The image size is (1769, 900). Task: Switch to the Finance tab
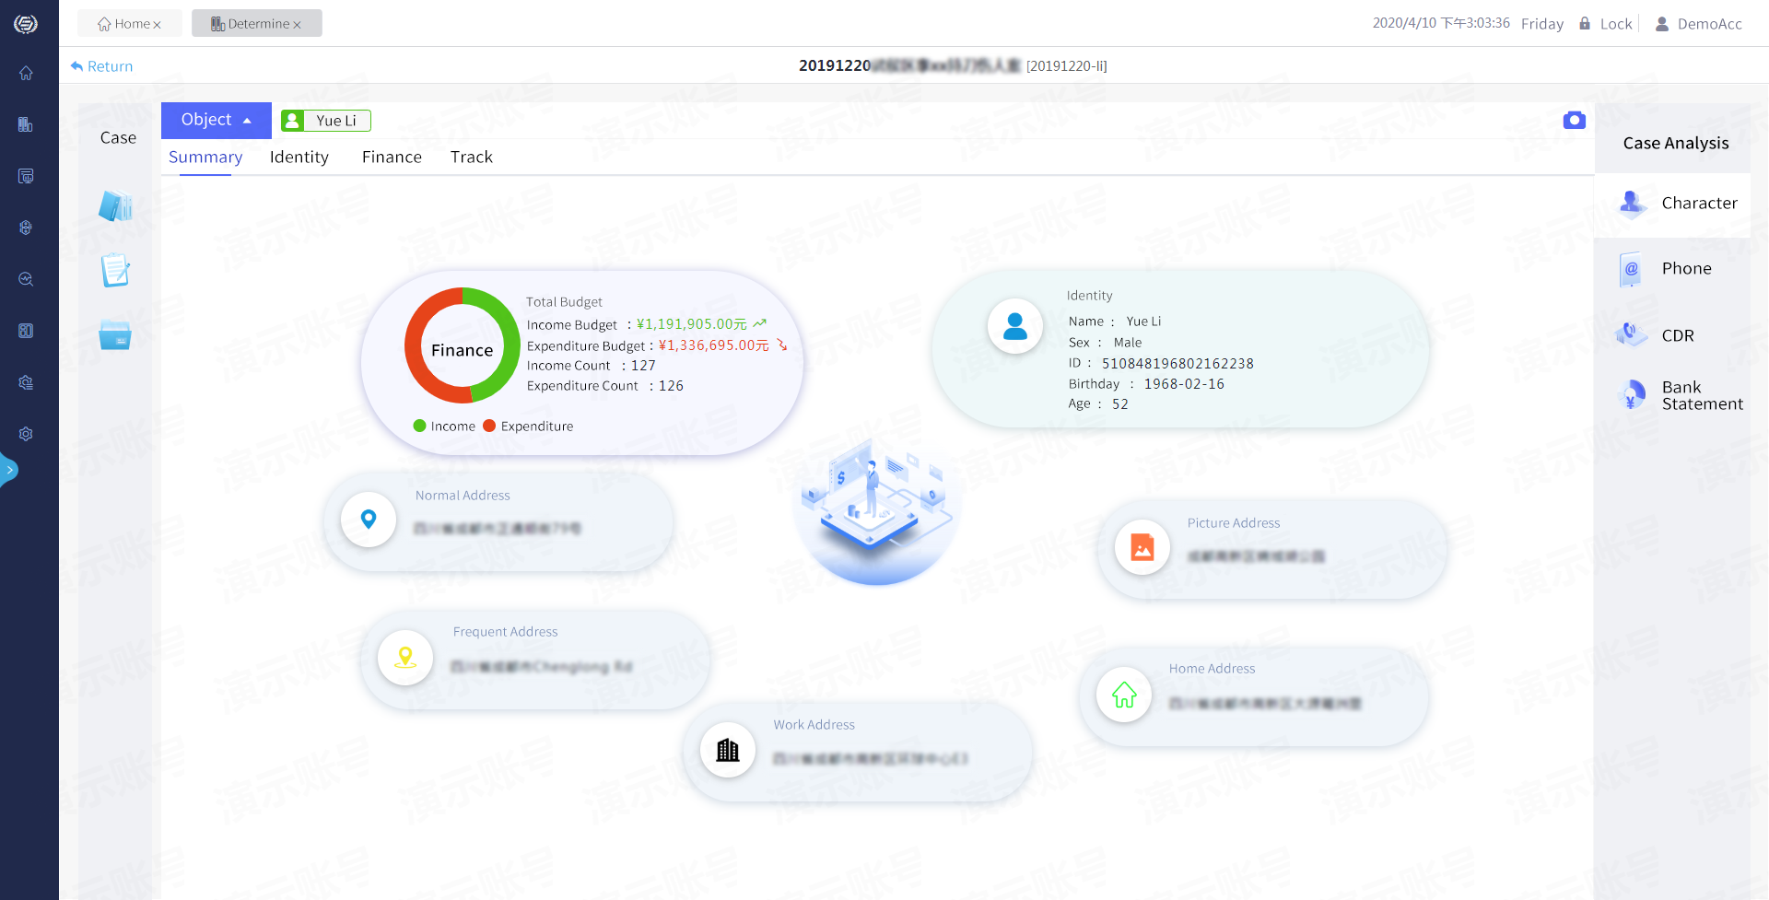(392, 158)
